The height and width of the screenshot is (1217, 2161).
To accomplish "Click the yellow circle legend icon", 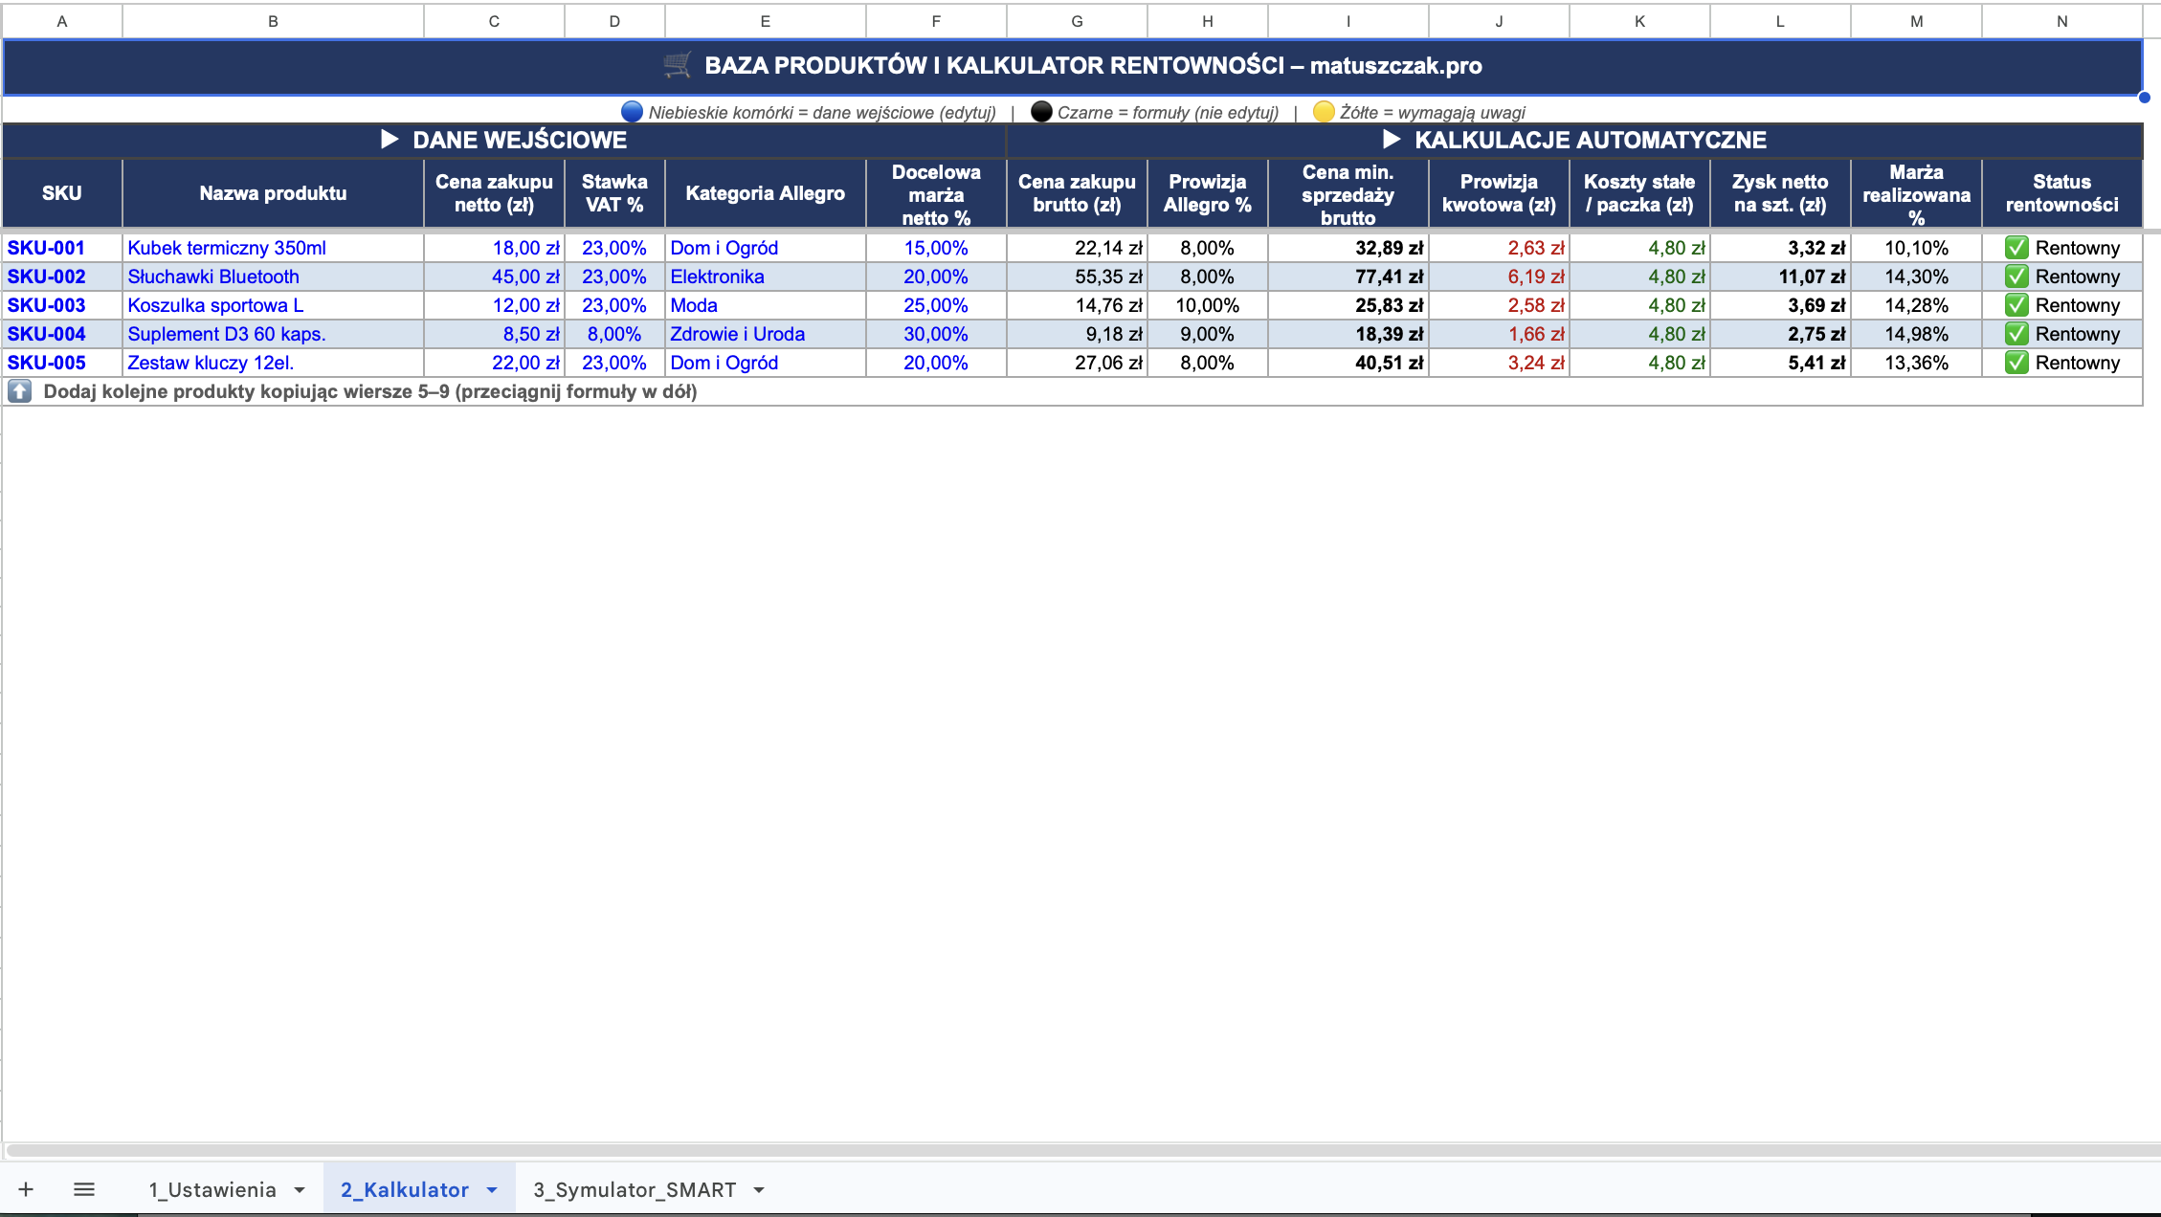I will pos(1324,112).
